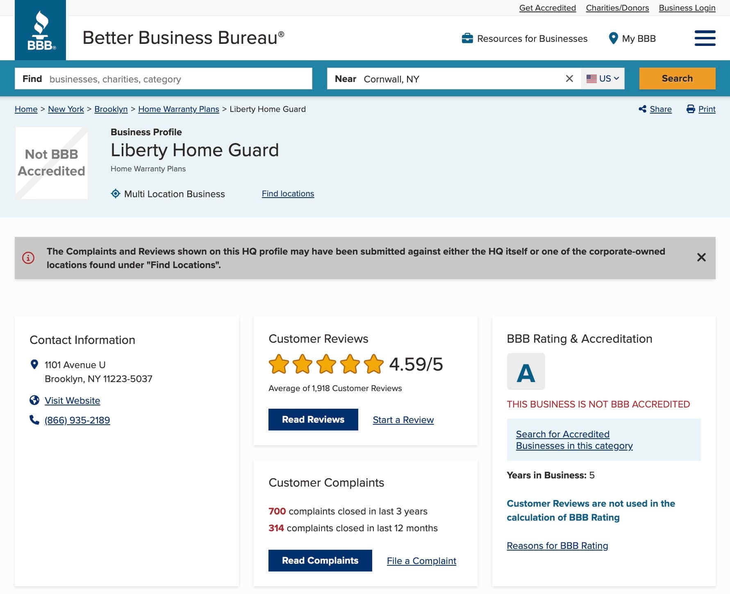
Task: Go to Brooklyn breadcrumb
Action: click(111, 109)
